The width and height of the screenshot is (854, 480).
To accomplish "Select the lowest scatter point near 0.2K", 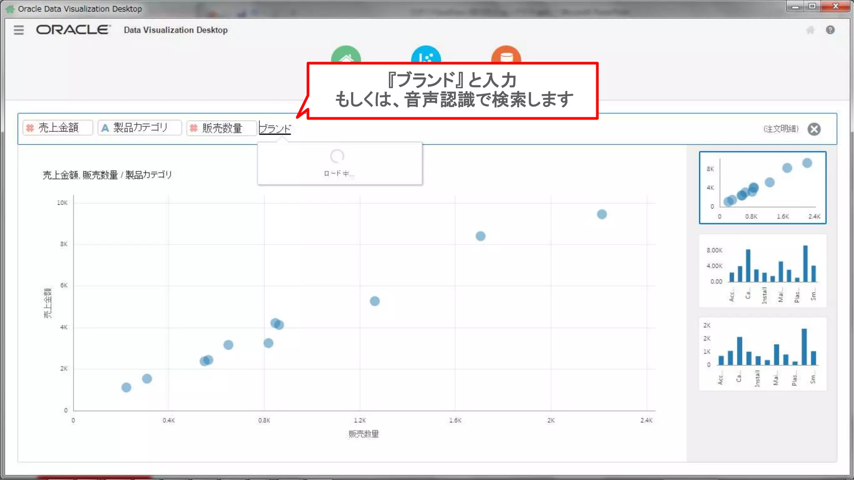I will (x=126, y=387).
